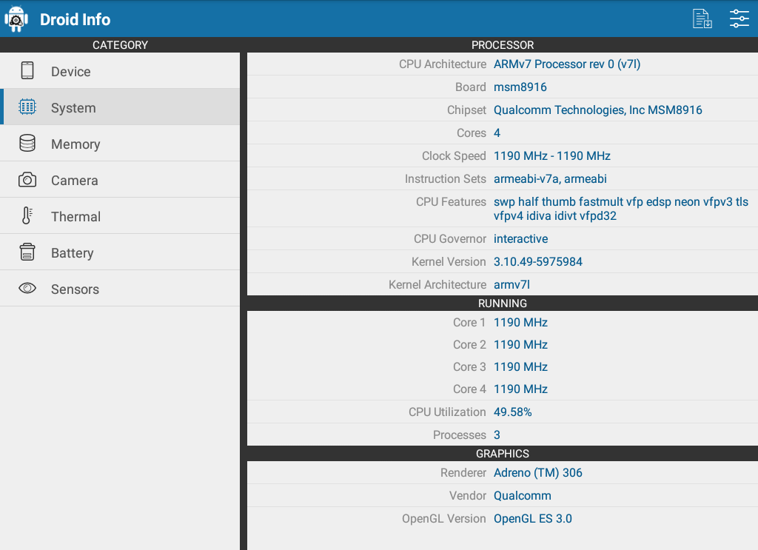Select the Device category
The image size is (758, 550).
click(71, 72)
